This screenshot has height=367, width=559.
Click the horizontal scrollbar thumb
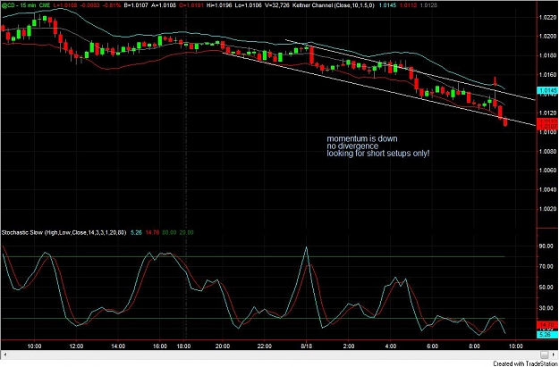point(545,354)
